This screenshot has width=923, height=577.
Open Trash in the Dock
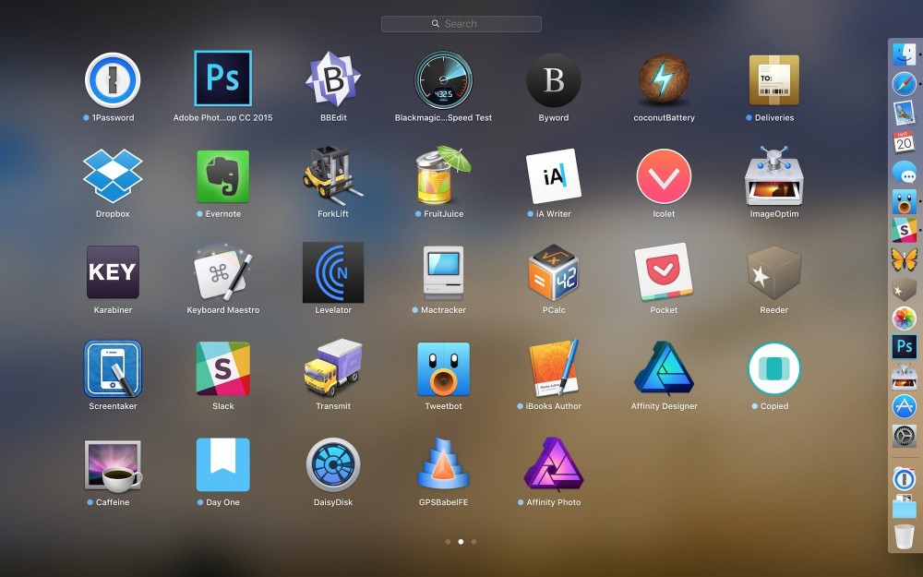tap(904, 536)
